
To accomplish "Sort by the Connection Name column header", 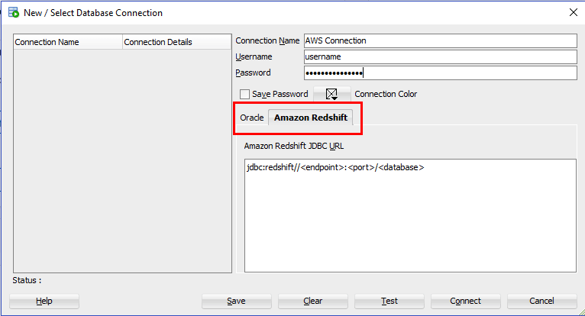I will coord(68,42).
